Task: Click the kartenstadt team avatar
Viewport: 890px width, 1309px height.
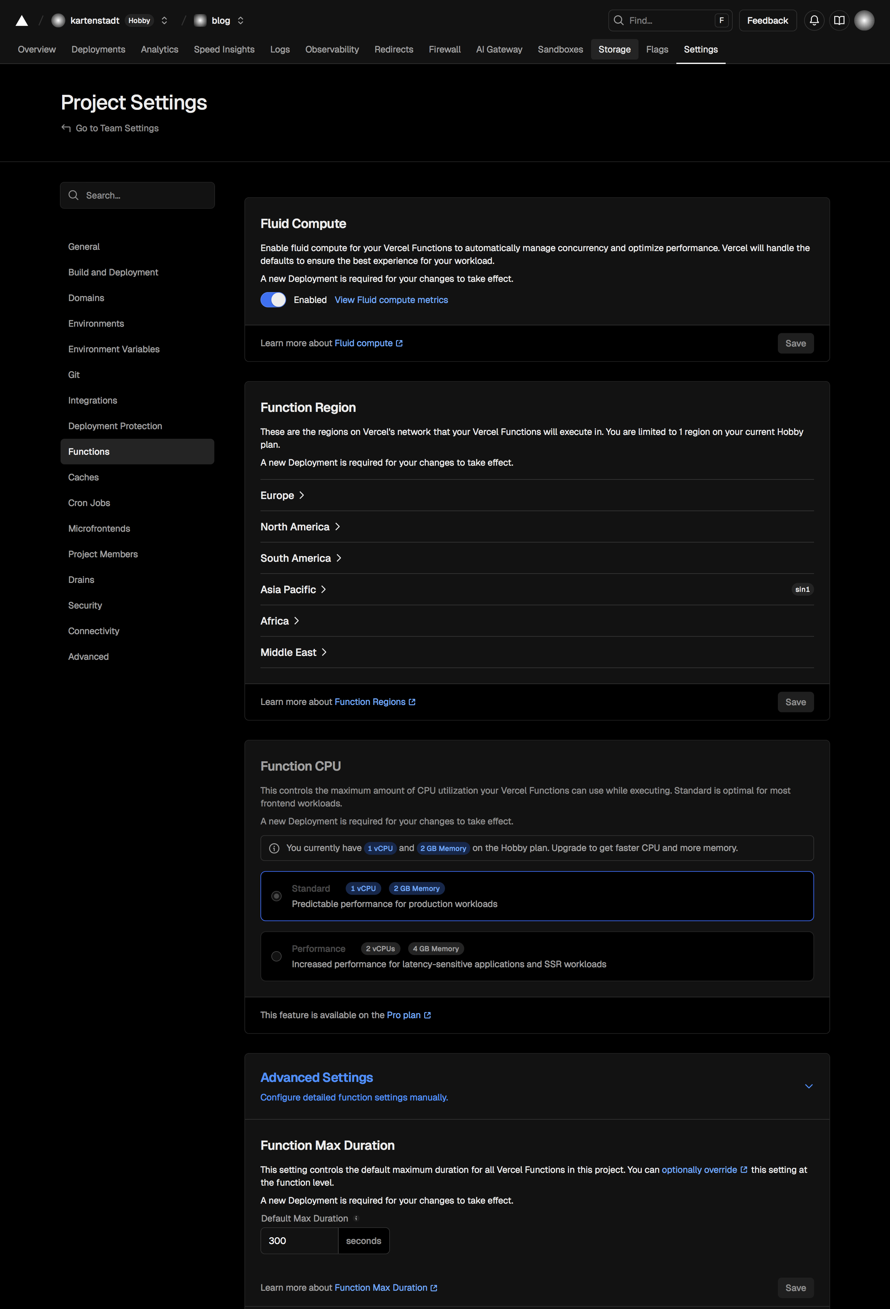Action: pyautogui.click(x=58, y=21)
